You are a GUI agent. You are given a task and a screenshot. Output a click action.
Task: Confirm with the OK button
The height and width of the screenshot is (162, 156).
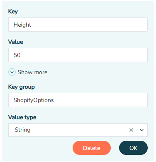[x=133, y=148]
